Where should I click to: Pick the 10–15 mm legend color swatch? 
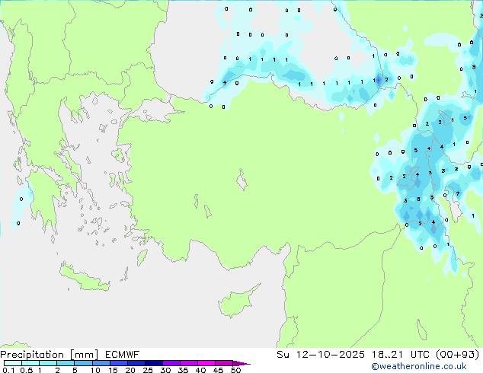(x=101, y=363)
